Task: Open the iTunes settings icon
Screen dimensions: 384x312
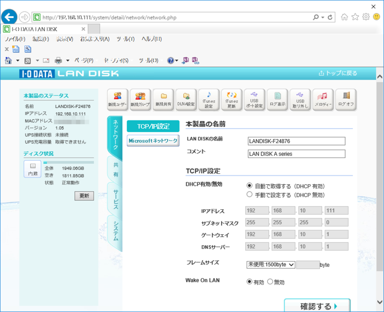Action: 209,99
